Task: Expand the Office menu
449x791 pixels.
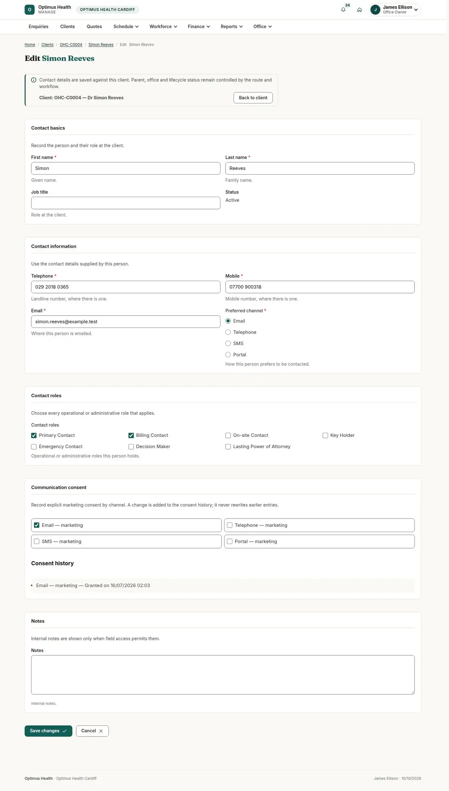Action: point(262,27)
